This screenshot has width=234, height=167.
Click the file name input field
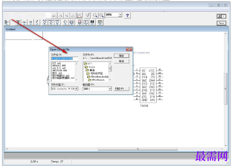[65, 58]
